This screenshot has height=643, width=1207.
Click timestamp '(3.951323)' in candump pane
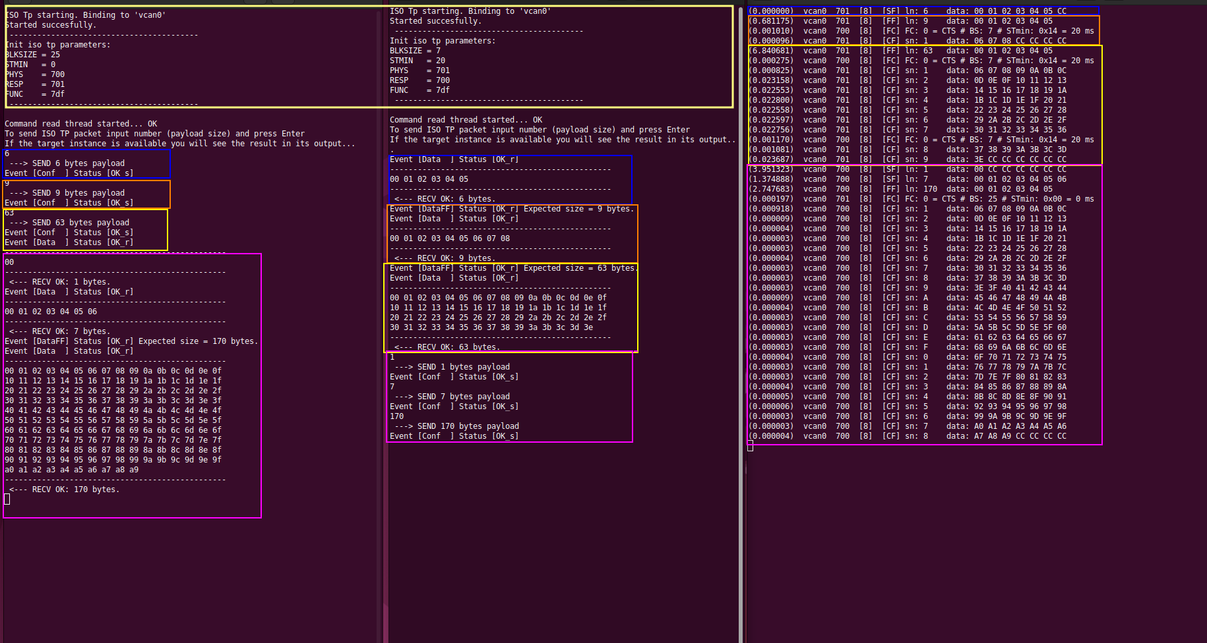tap(772, 169)
